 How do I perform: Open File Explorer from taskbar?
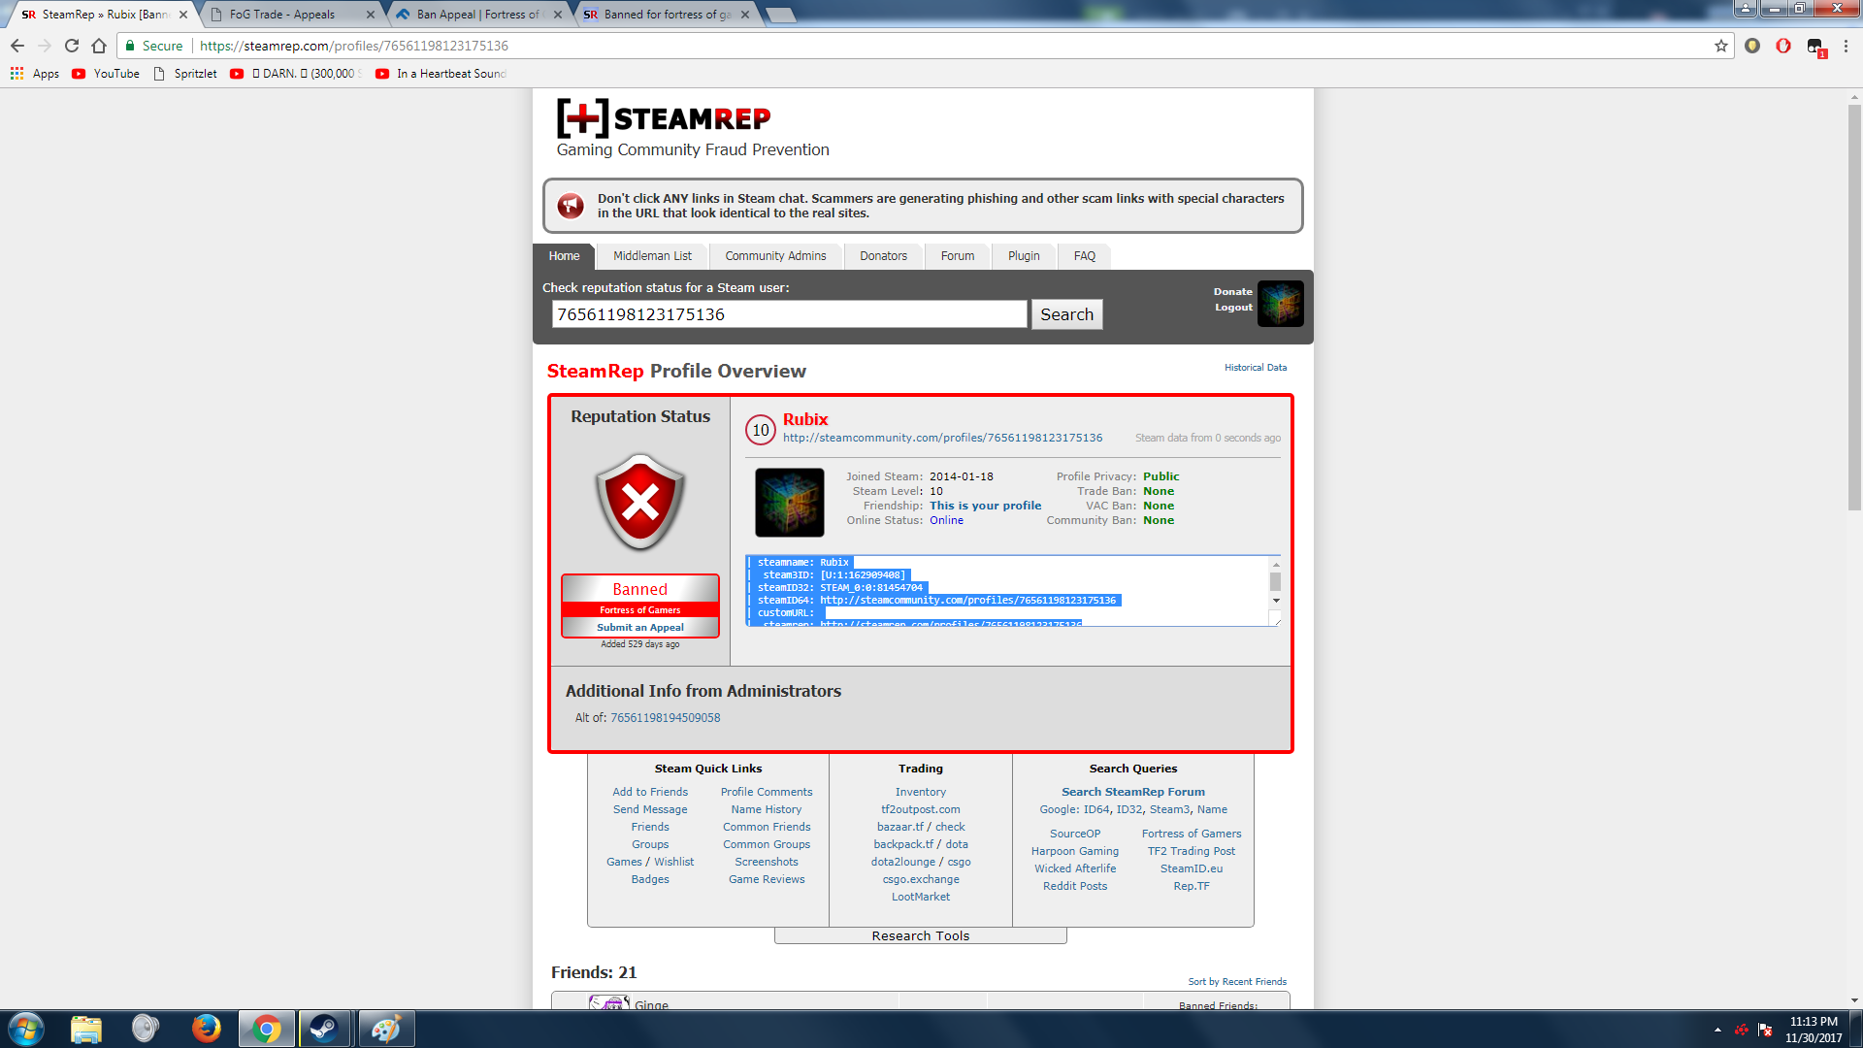(x=85, y=1029)
